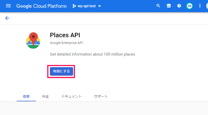
Task: Open the wp-api-test project selector dropdown
Action: pos(87,6)
